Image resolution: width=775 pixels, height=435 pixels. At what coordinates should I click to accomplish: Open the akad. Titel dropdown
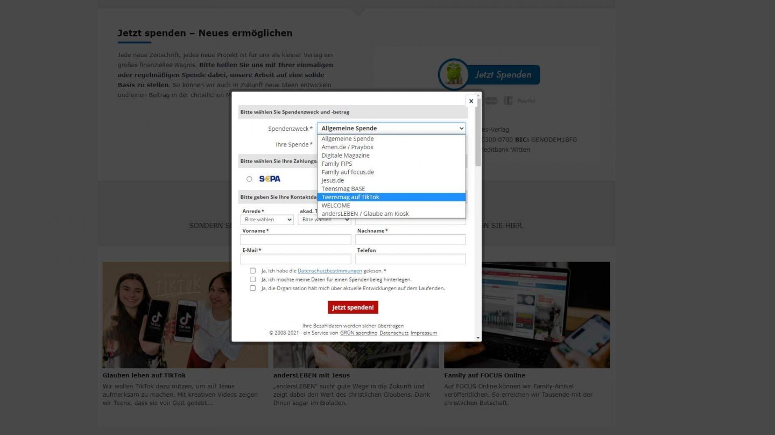(325, 220)
